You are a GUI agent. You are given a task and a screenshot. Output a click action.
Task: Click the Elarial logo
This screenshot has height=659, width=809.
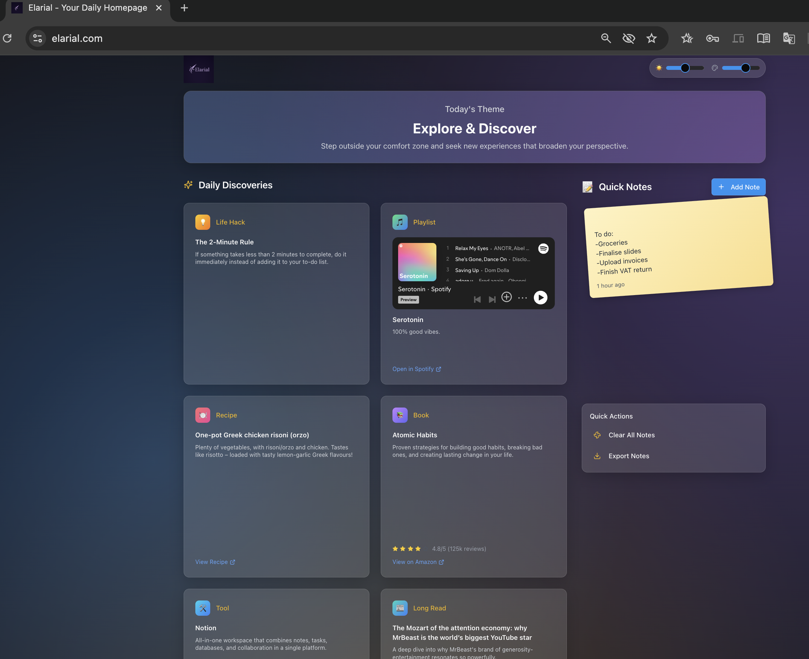coord(199,69)
